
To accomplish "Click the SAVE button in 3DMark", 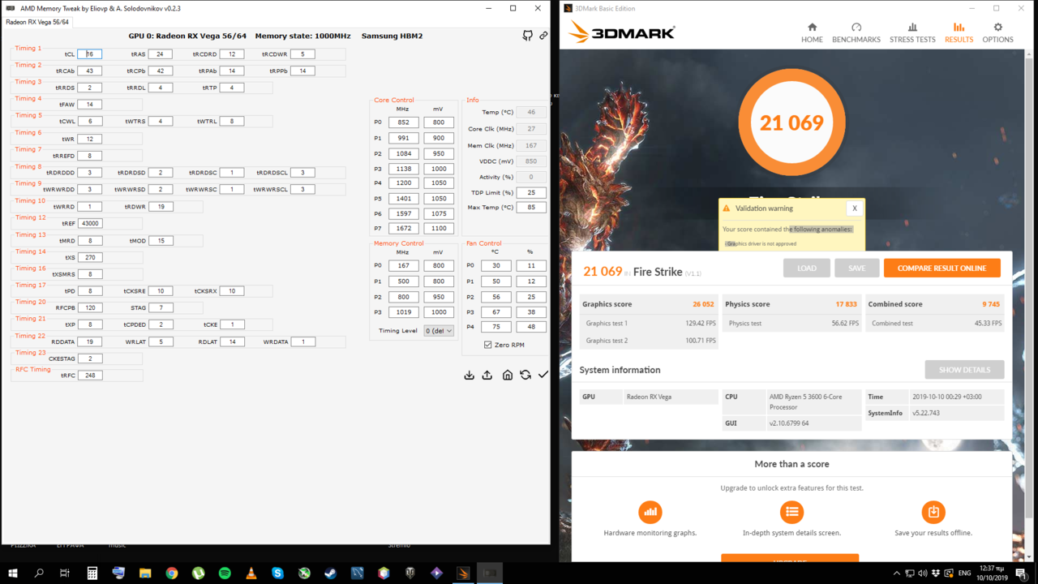I will 857,268.
